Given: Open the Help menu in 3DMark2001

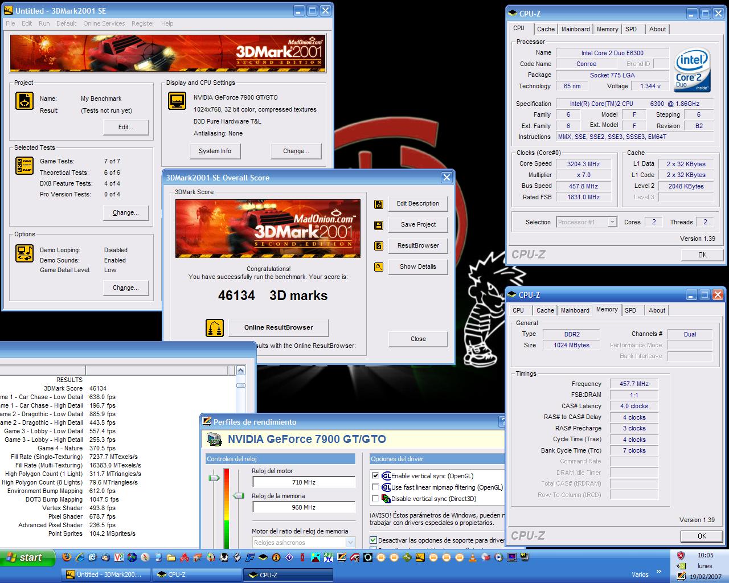Looking at the screenshot, I should [x=167, y=23].
